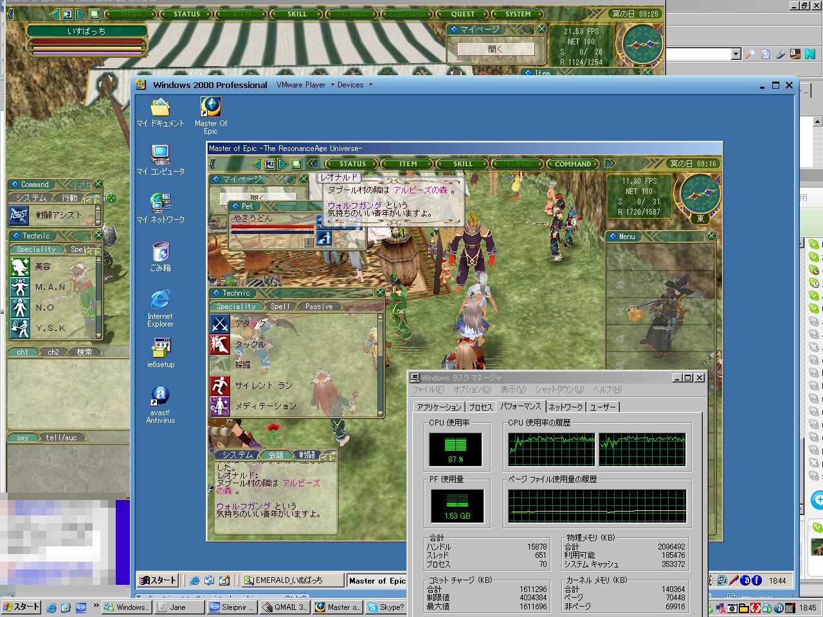Use the サイレント ラン skill icon
The height and width of the screenshot is (617, 823).
point(220,386)
